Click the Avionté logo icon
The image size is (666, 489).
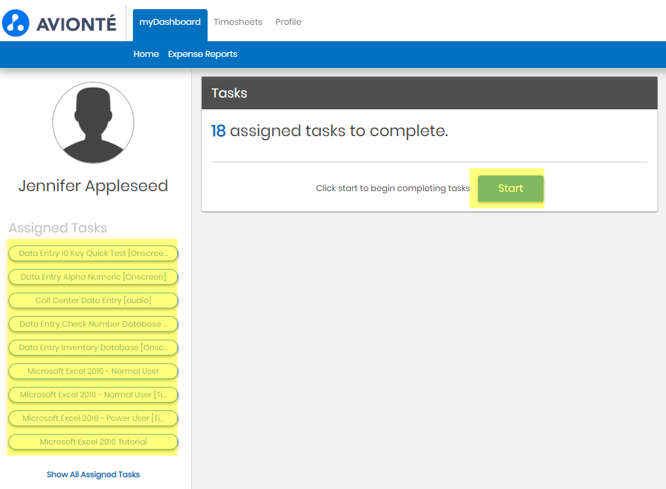[16, 23]
